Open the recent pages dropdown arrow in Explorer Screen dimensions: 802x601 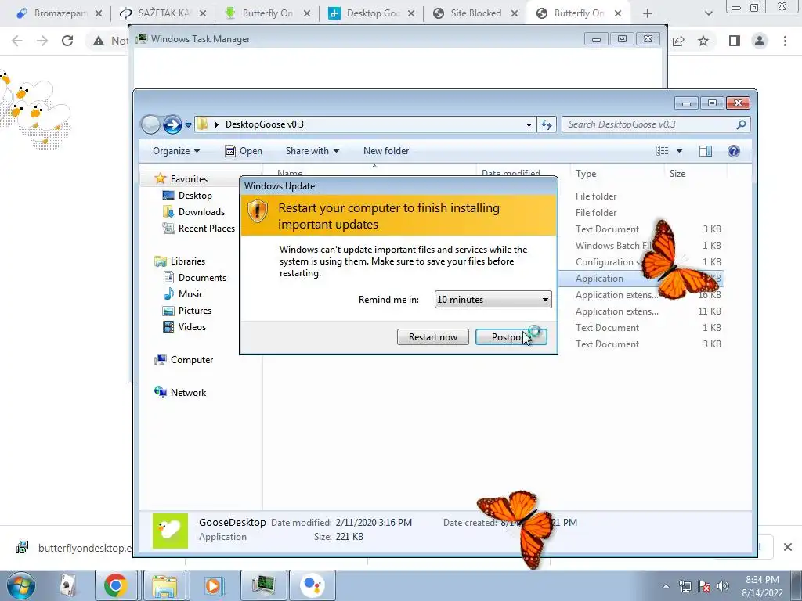[x=188, y=124]
